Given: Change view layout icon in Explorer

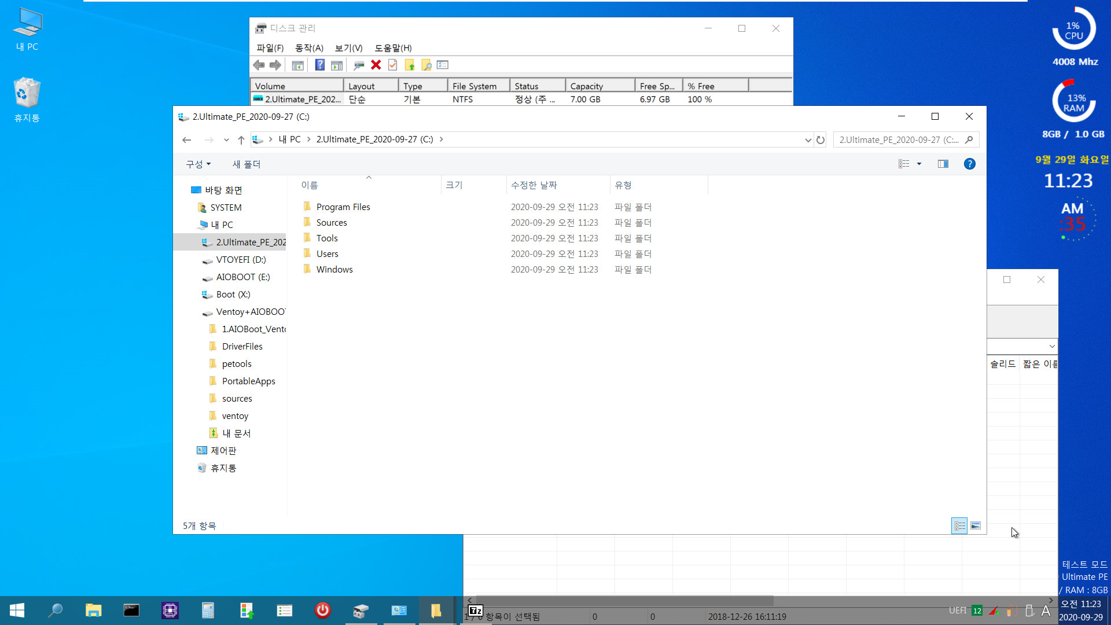Looking at the screenshot, I should 904,164.
